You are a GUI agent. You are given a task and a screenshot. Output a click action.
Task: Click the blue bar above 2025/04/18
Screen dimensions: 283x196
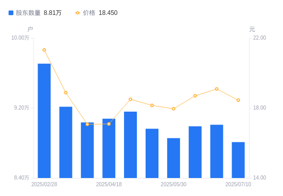point(109,148)
